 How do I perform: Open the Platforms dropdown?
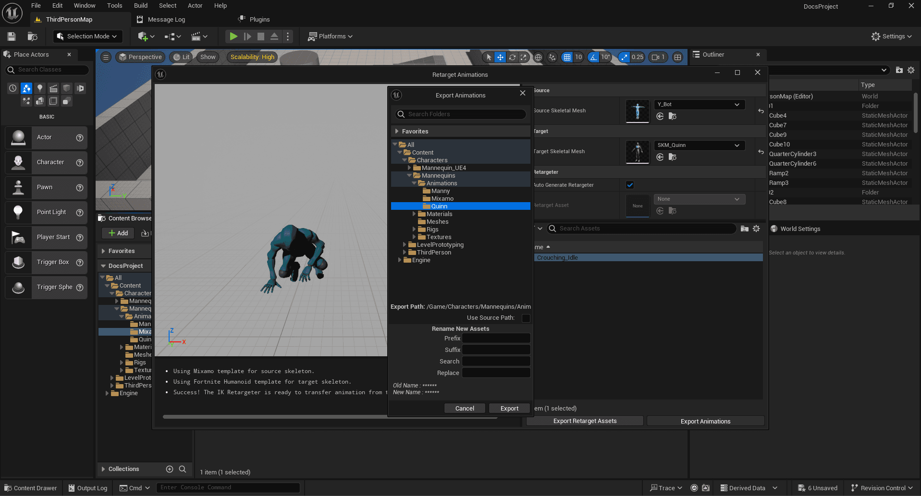(330, 36)
